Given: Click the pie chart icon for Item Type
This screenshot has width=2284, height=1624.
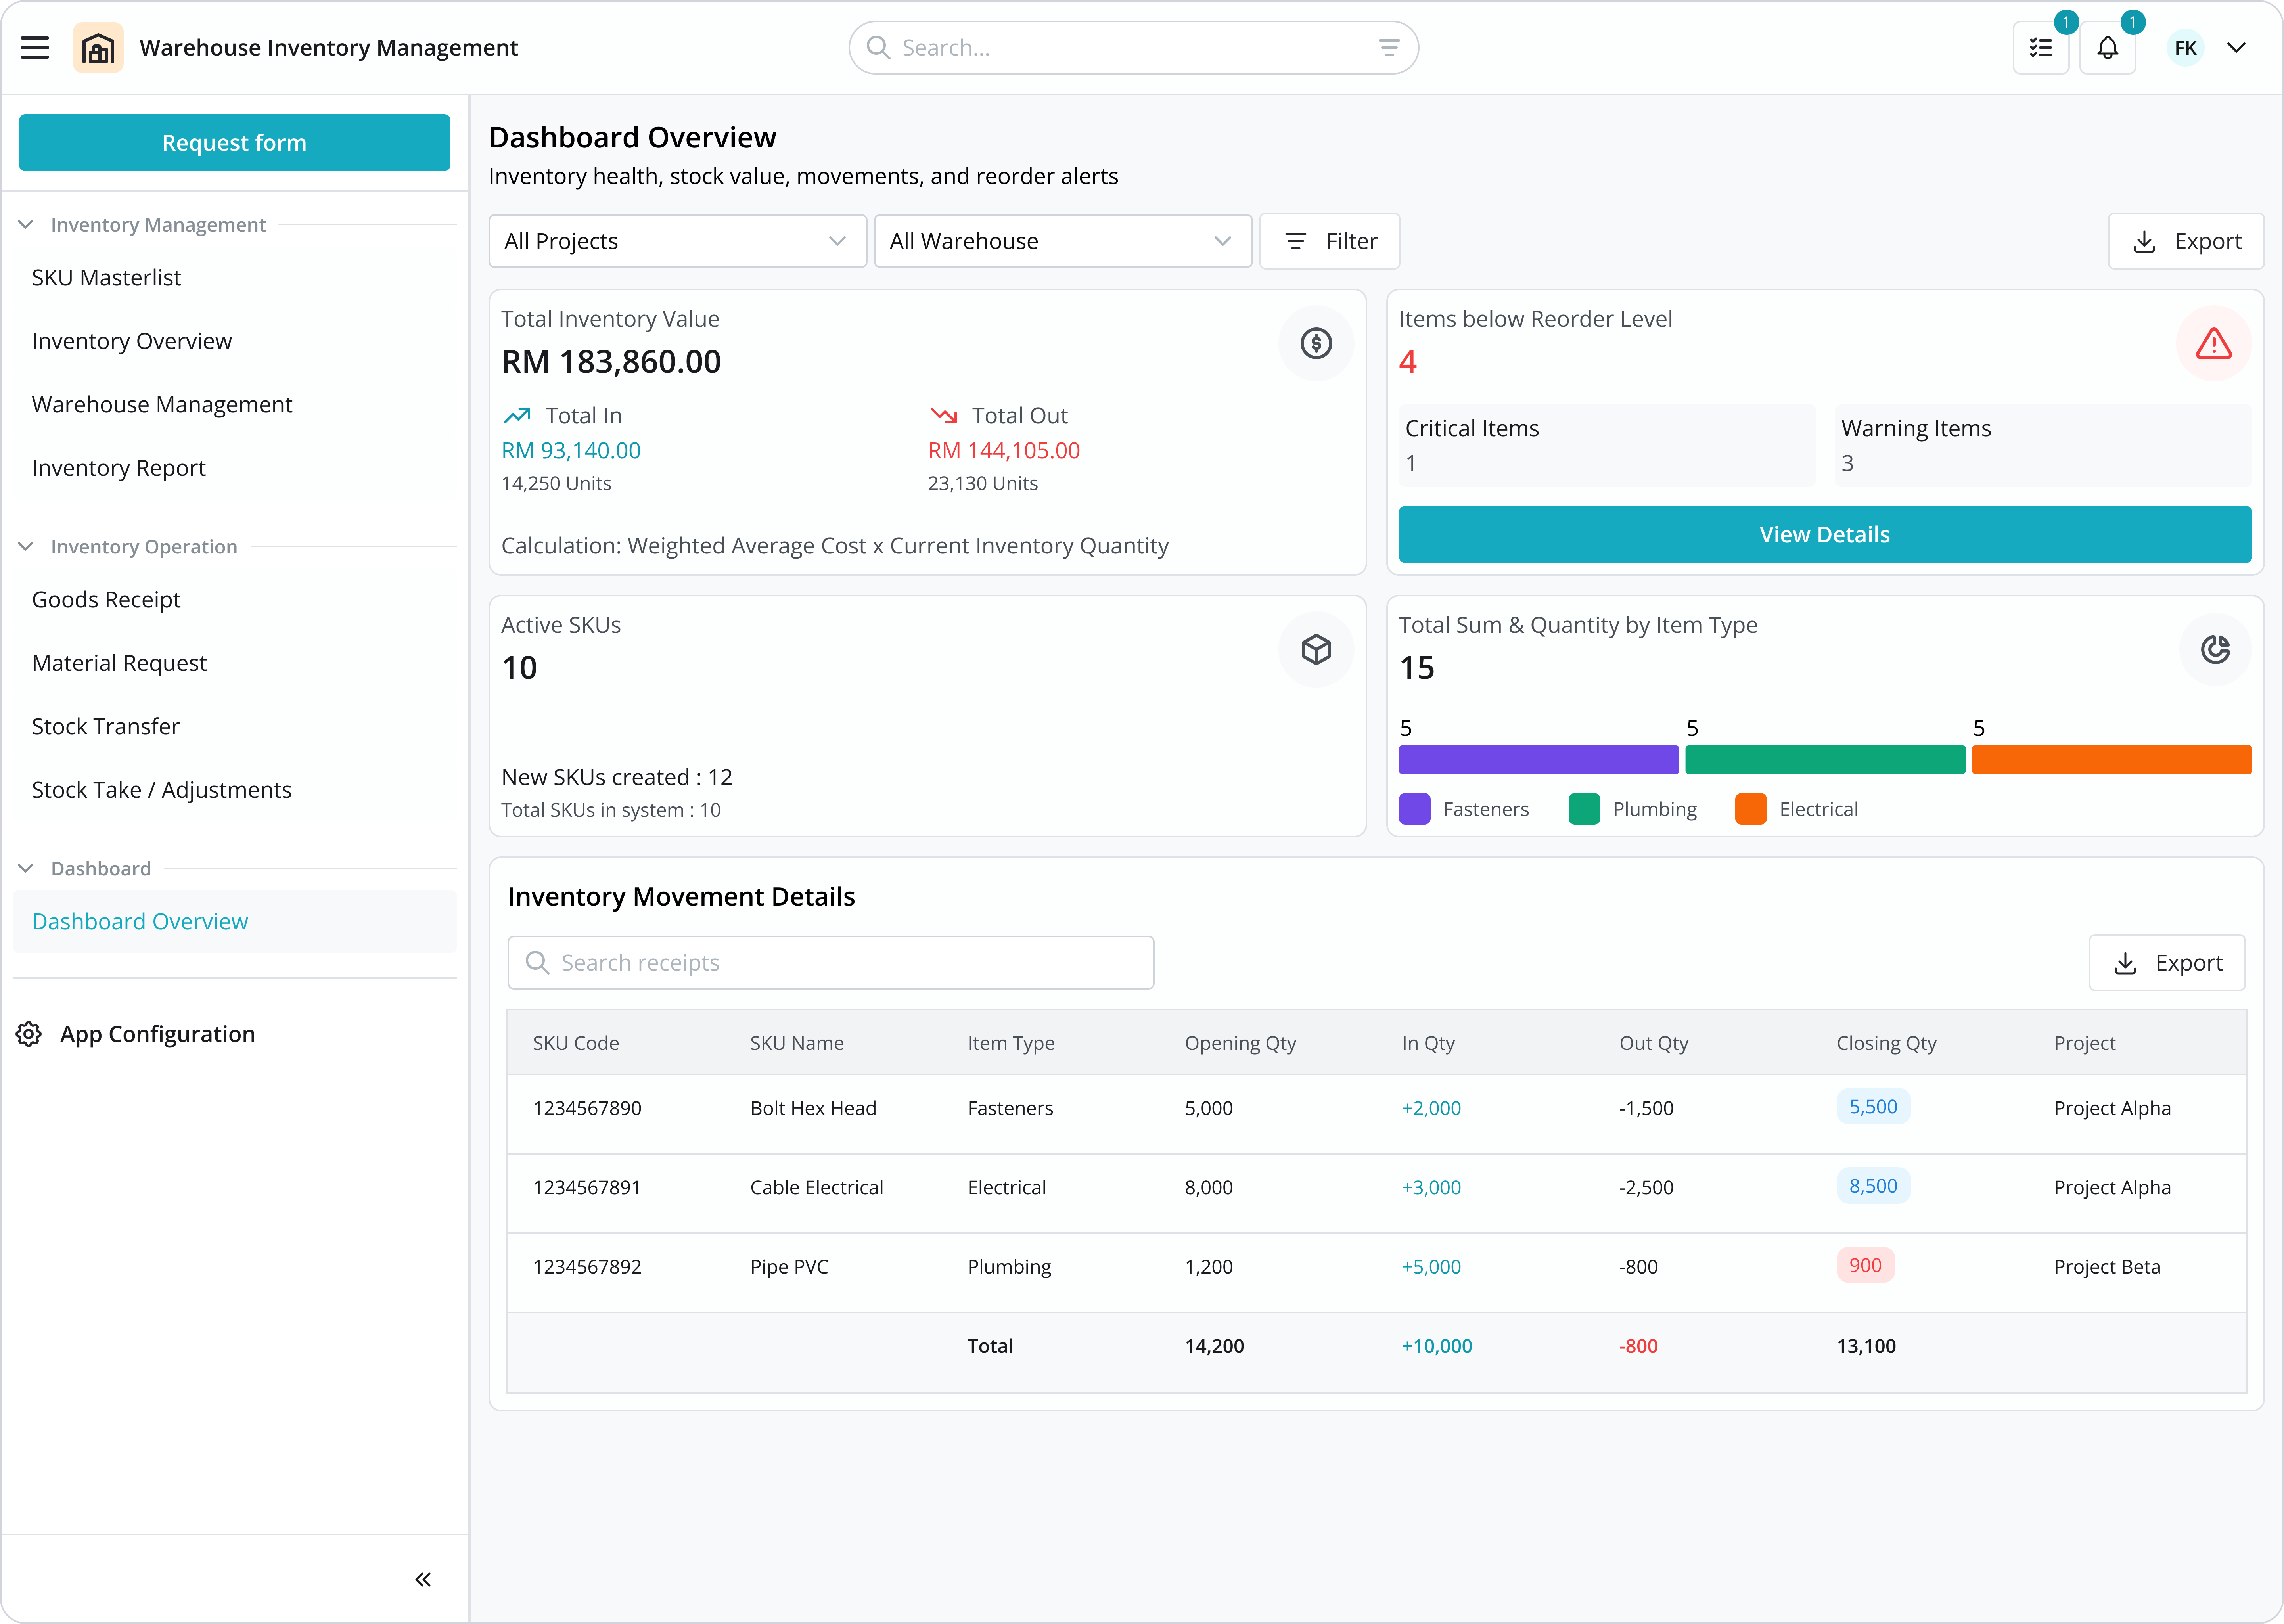Looking at the screenshot, I should [2215, 650].
